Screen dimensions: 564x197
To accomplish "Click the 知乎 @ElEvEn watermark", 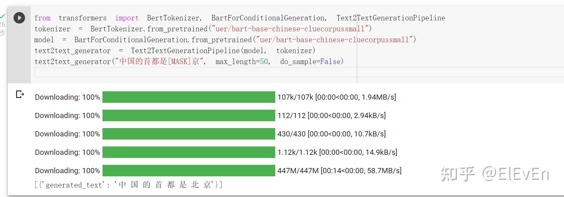I will (x=495, y=174).
